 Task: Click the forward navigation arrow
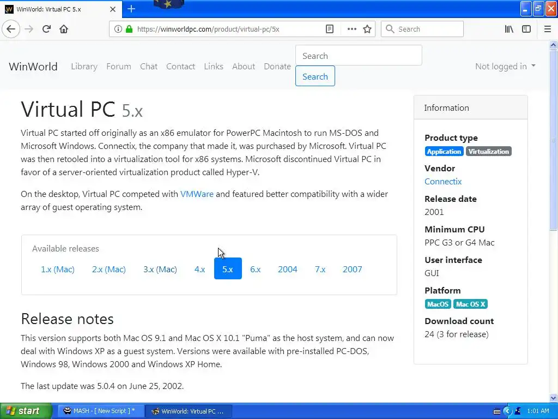point(29,29)
